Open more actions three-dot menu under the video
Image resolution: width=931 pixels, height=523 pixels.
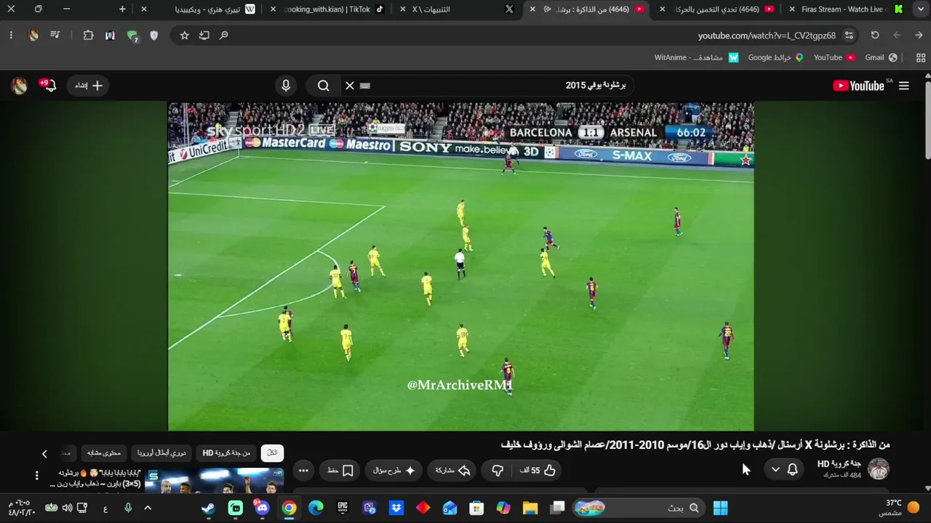coord(304,471)
